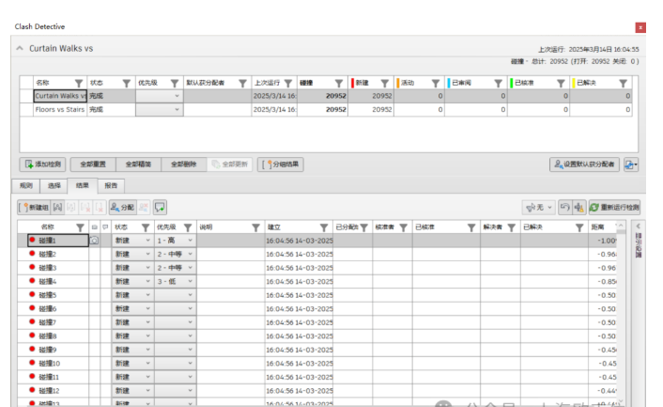The height and width of the screenshot is (407, 663).
Task: Click the 添加检测 (Add Test) icon button
Action: tap(44, 164)
